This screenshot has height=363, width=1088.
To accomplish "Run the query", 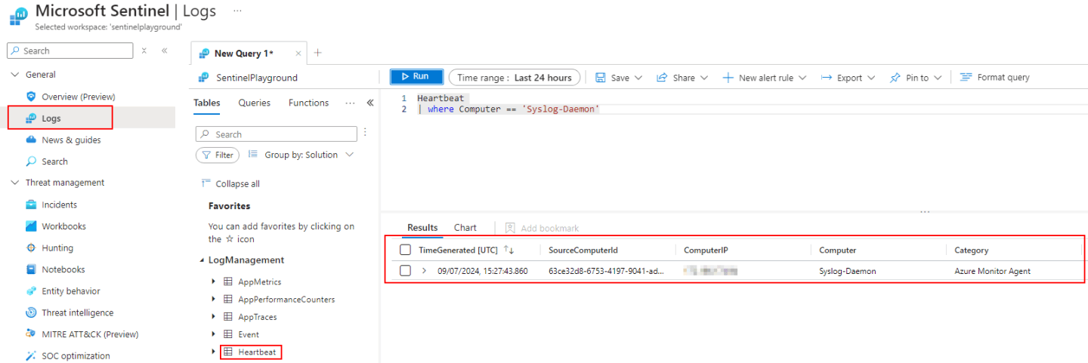I will pyautogui.click(x=416, y=77).
